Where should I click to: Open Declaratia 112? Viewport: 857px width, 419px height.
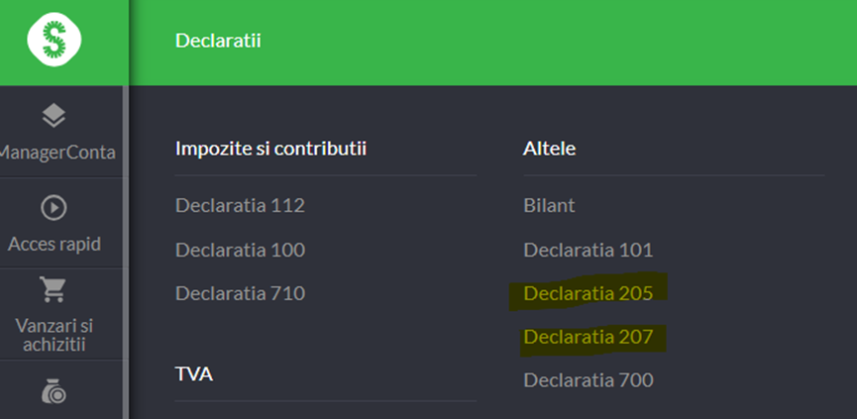240,205
